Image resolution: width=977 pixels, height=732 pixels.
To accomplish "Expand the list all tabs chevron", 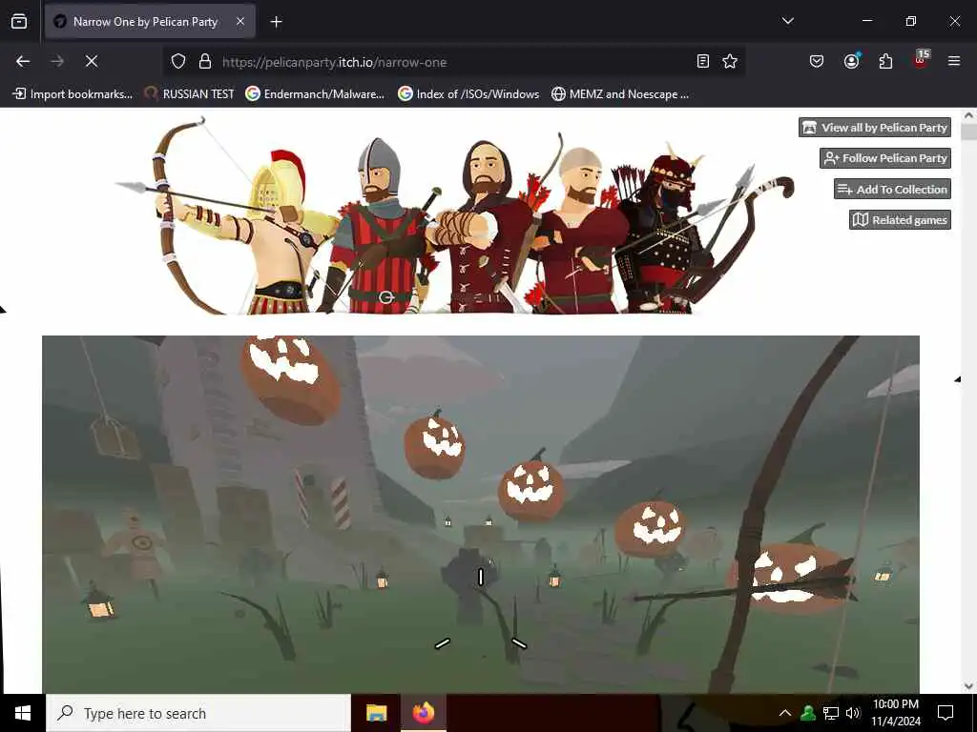I will point(787,21).
